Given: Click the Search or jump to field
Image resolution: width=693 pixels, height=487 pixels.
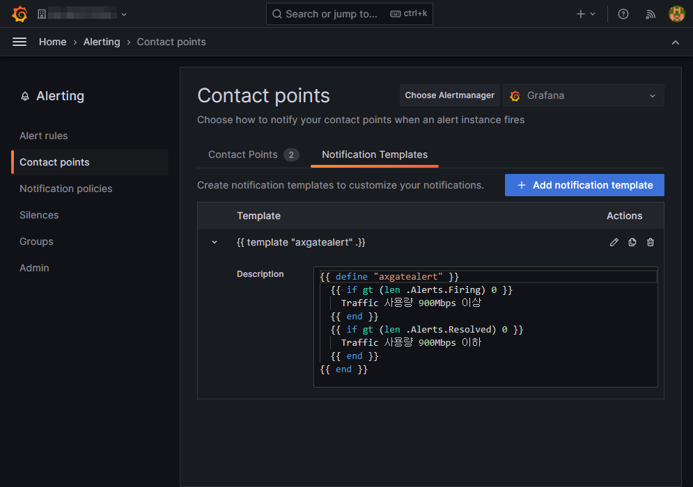Looking at the screenshot, I should 349,14.
